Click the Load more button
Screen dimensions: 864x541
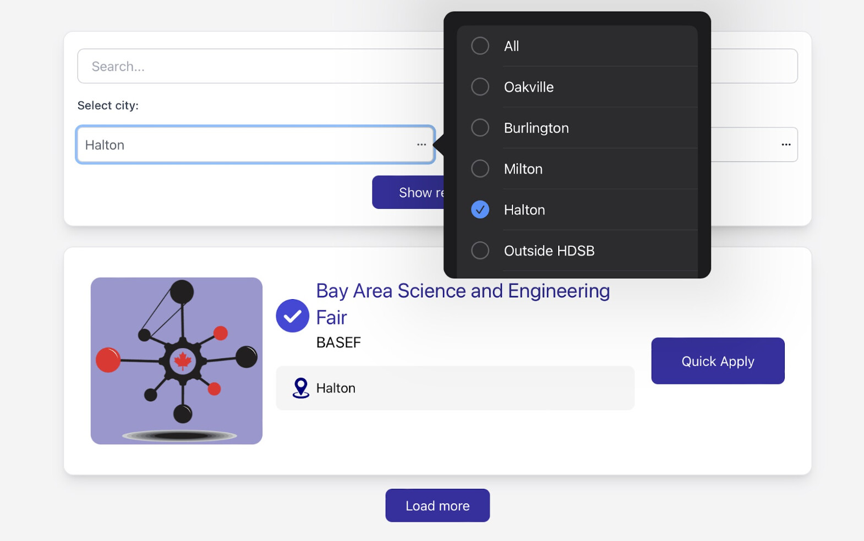click(438, 505)
